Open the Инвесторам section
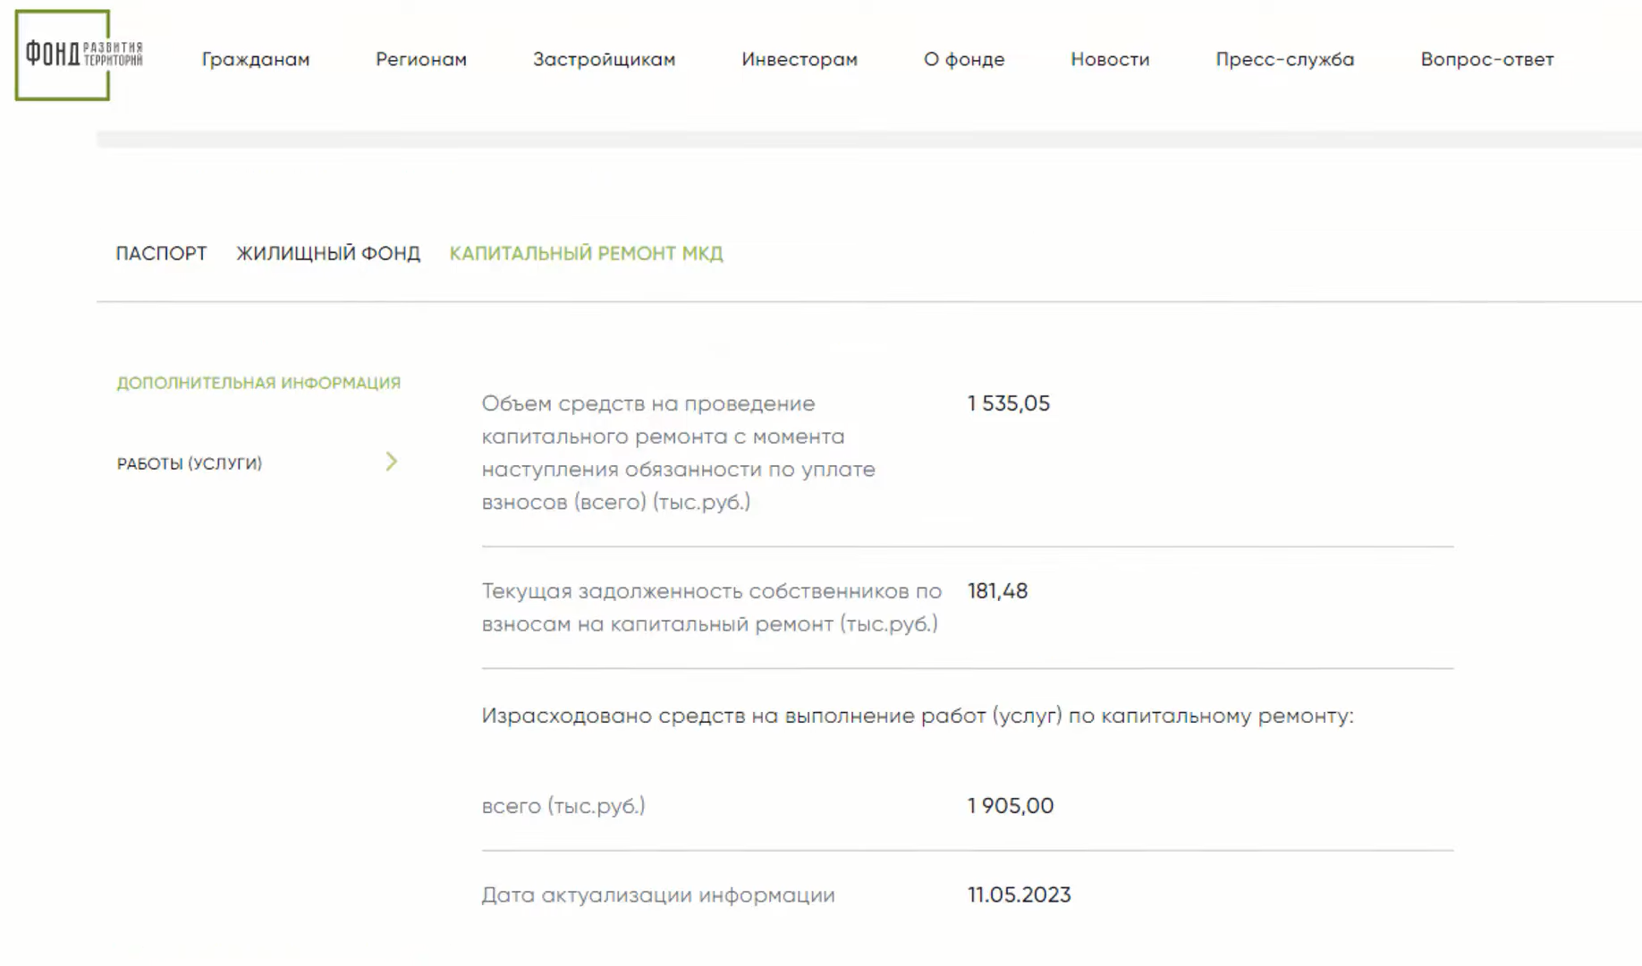 (799, 60)
